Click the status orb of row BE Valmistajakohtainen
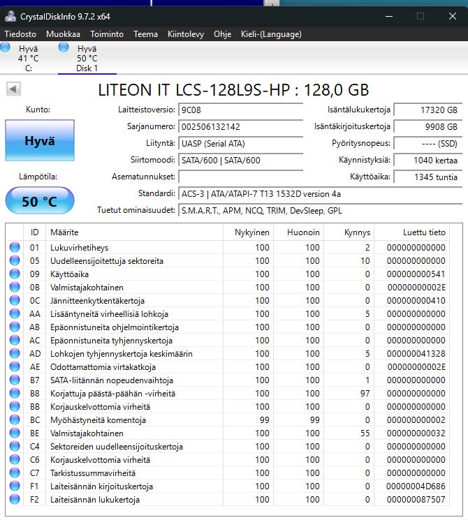This screenshot has height=520, width=468. [x=15, y=433]
